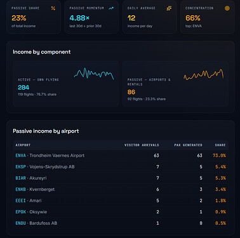Open the ENDU Bardufoss AB entry

pos(36,223)
